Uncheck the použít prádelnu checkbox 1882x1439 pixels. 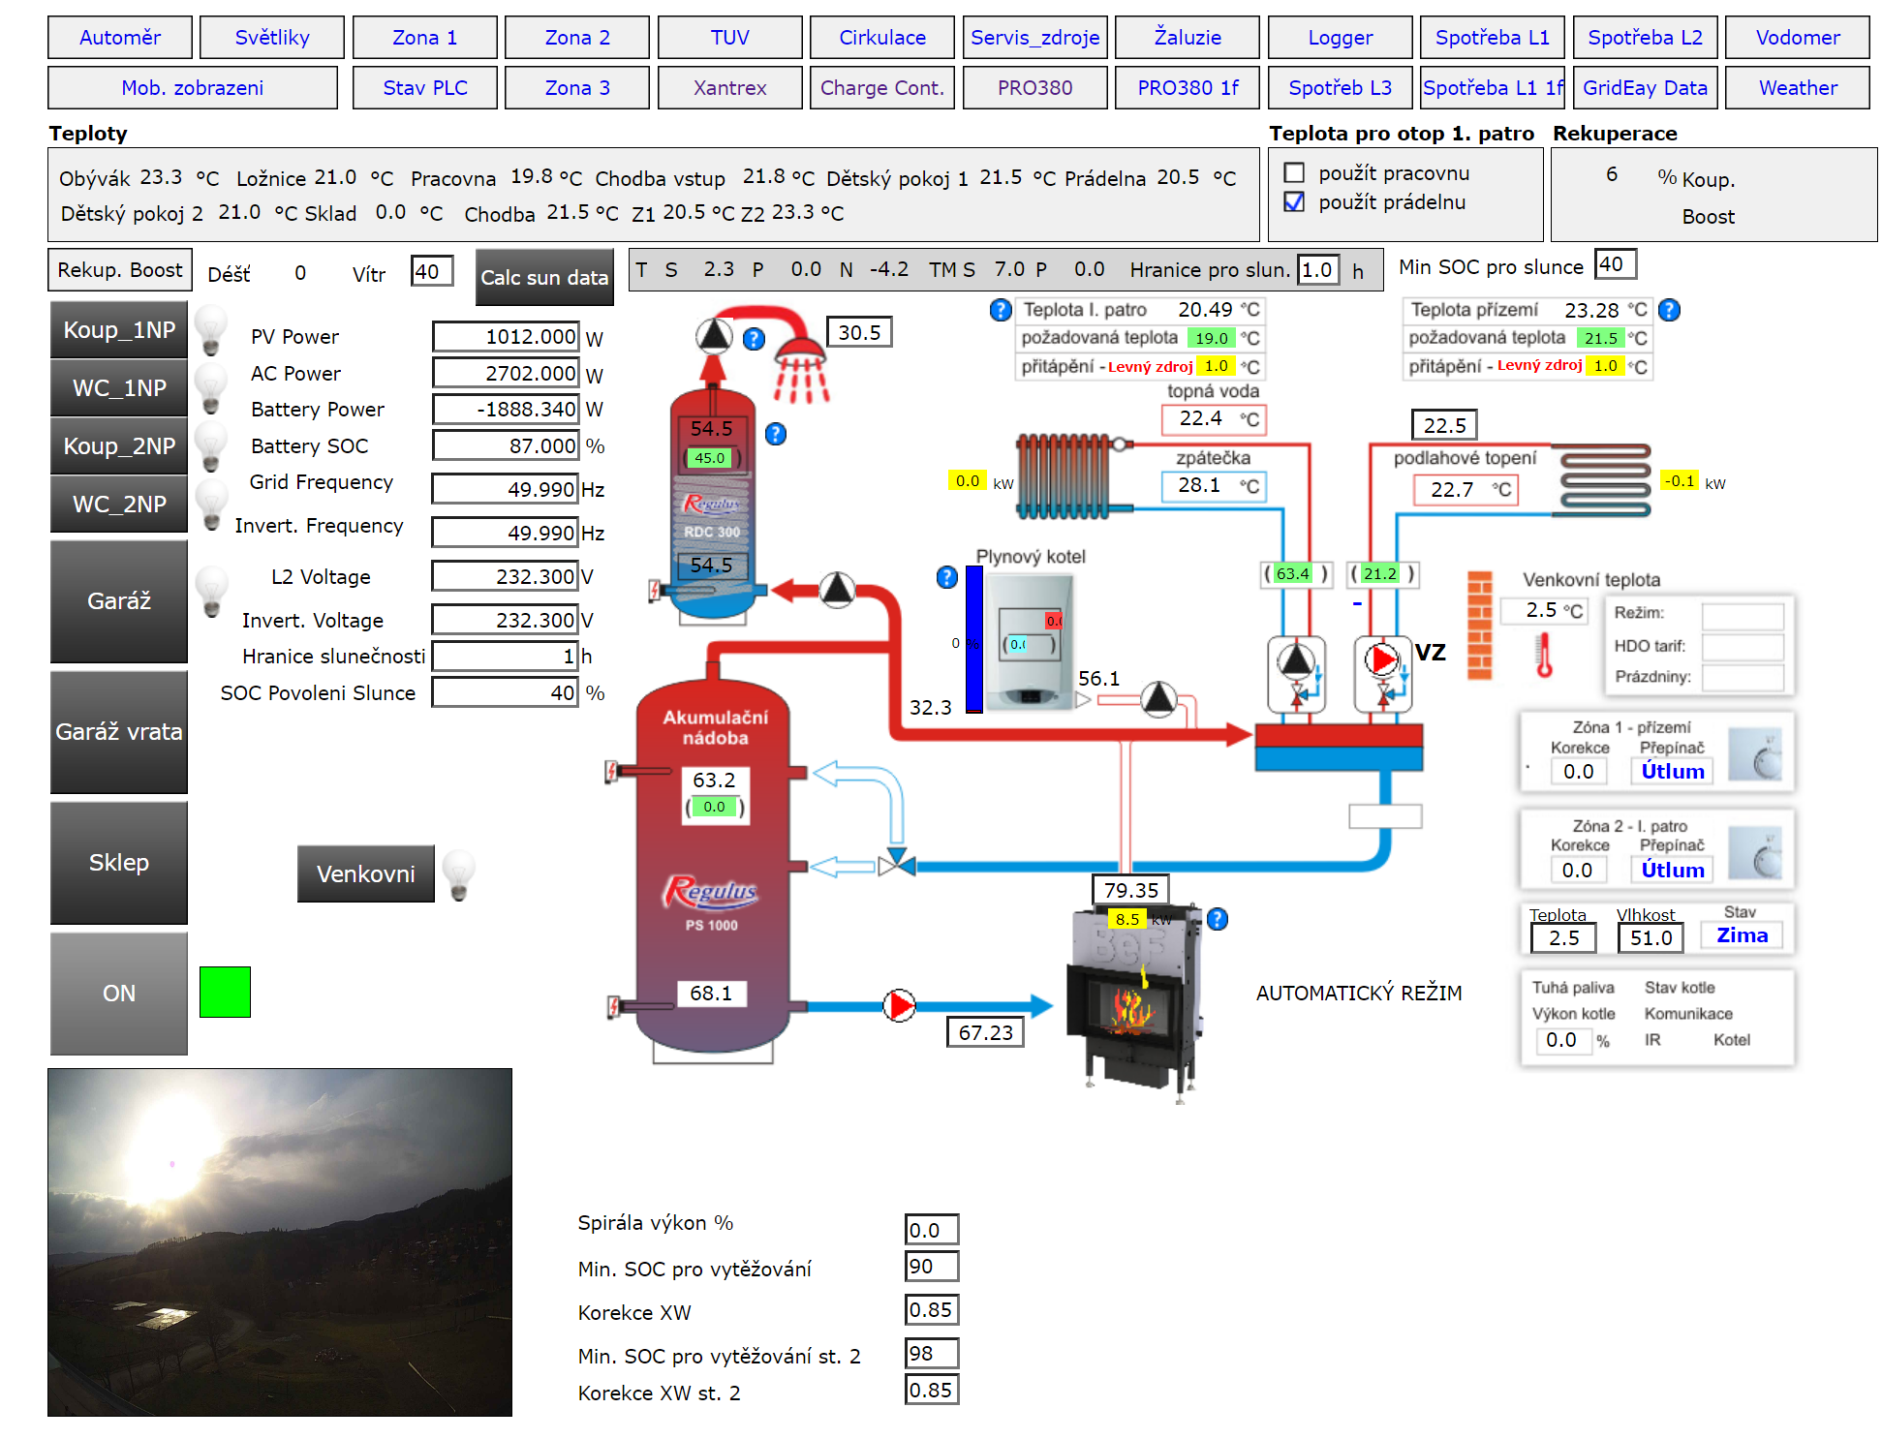coord(1294,202)
